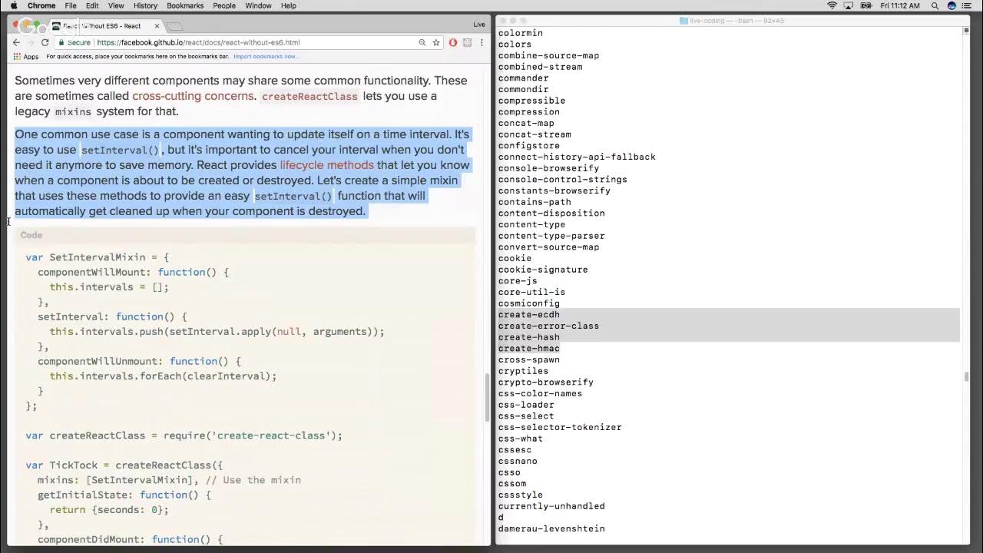Click highlighted create-ecdh entry

(x=528, y=315)
